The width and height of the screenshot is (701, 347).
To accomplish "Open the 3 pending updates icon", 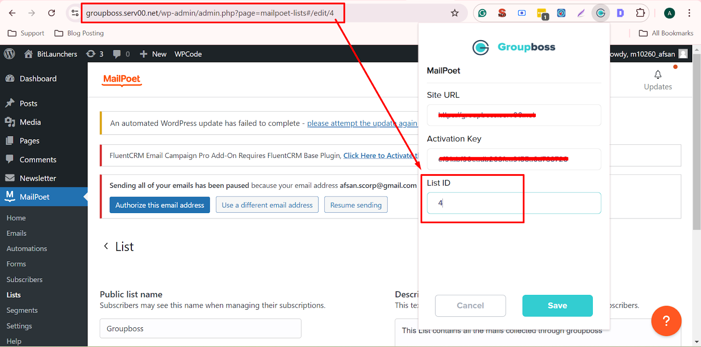I will [x=95, y=54].
